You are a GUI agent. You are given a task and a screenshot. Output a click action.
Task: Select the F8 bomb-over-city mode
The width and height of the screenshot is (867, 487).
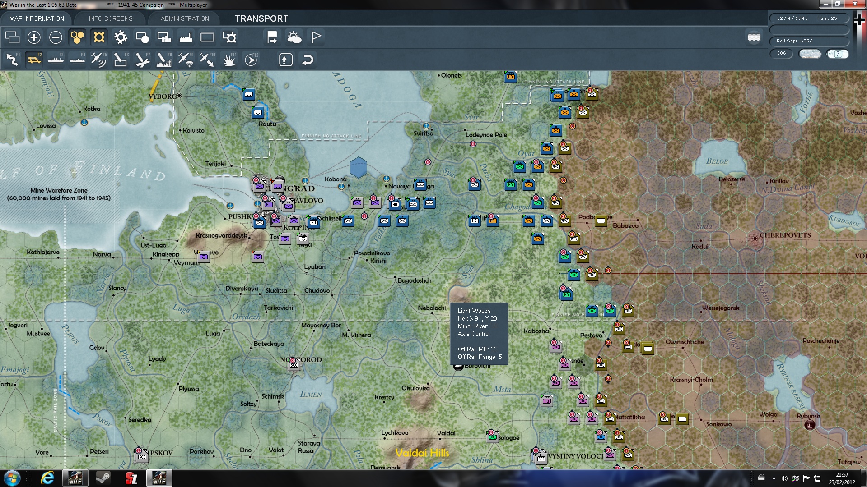point(164,60)
